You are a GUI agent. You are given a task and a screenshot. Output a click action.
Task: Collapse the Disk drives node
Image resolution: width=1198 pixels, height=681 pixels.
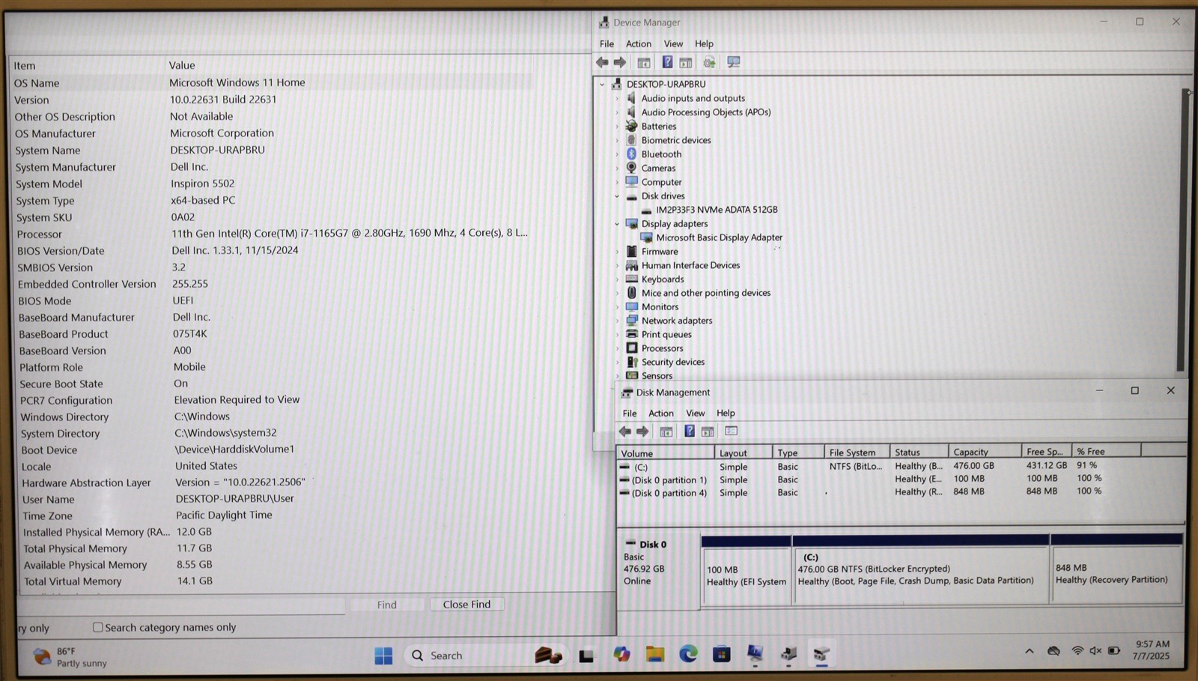coord(617,196)
